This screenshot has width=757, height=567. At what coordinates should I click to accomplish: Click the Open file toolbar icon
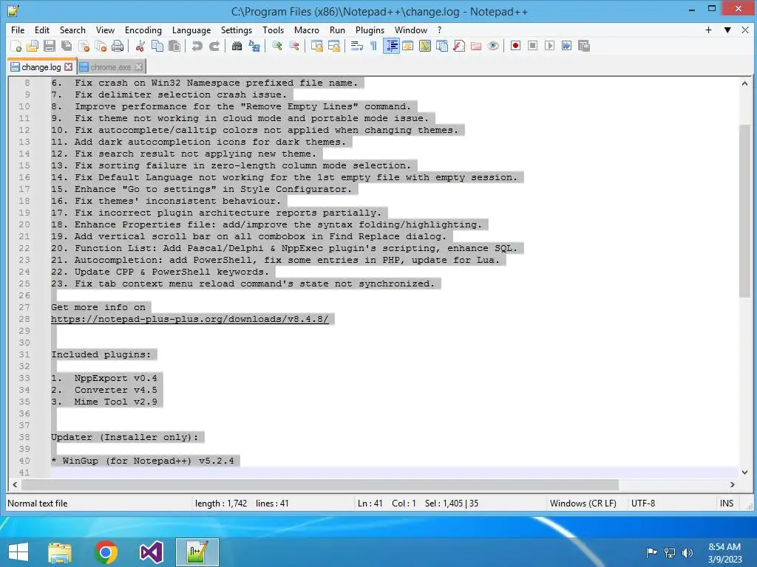[33, 46]
